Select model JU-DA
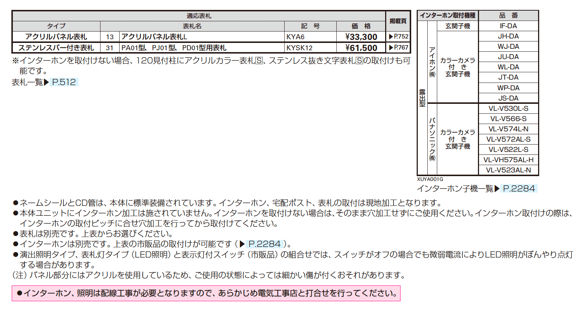The image size is (581, 317). pos(508,57)
